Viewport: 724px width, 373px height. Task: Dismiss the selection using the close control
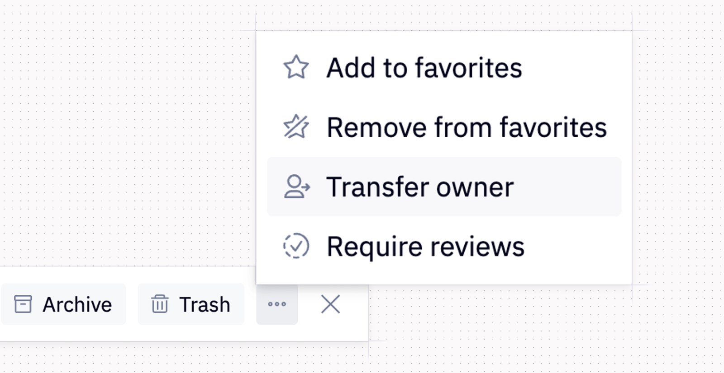coord(331,304)
